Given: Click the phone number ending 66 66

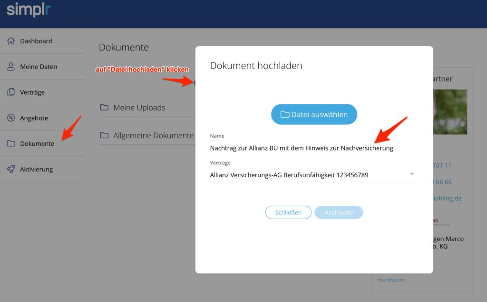Looking at the screenshot, I should [442, 181].
